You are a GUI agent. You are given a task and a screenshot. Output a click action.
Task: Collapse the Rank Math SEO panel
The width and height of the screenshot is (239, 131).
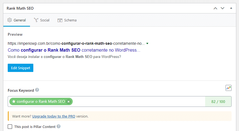click(x=231, y=8)
